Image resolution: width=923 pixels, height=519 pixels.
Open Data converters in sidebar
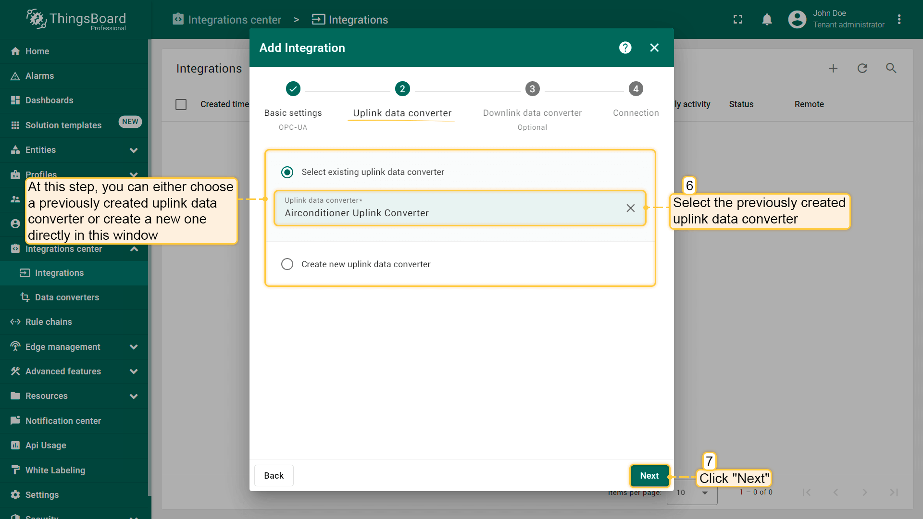pyautogui.click(x=67, y=297)
